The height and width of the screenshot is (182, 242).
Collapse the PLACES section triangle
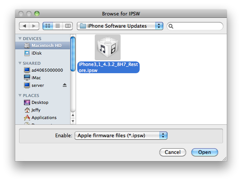click(x=20, y=96)
